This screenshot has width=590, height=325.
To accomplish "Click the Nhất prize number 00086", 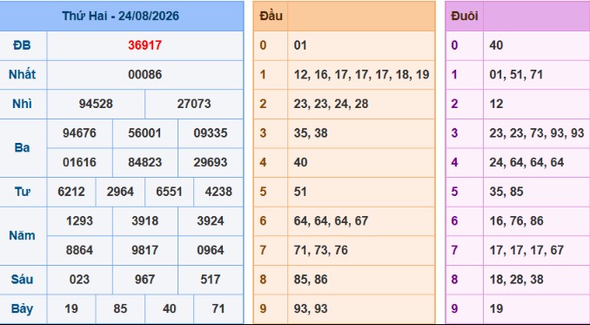I will [144, 75].
